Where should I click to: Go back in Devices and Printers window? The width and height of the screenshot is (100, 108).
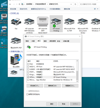point(10,4)
